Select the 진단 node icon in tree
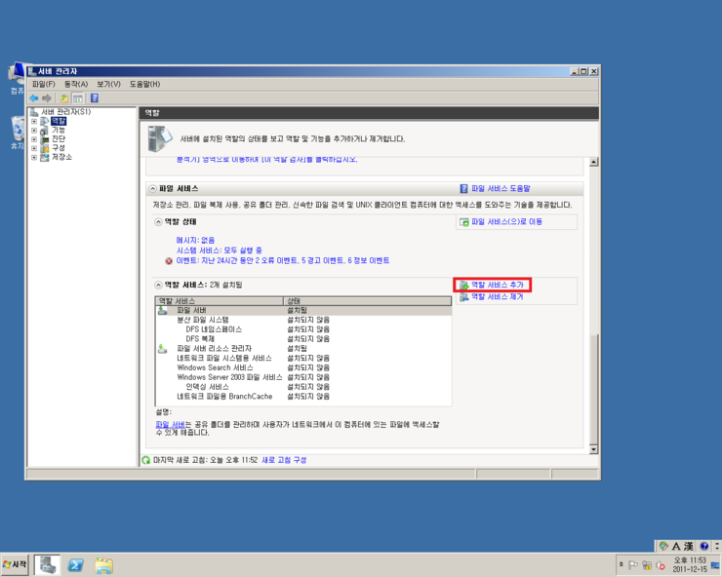 (x=44, y=139)
